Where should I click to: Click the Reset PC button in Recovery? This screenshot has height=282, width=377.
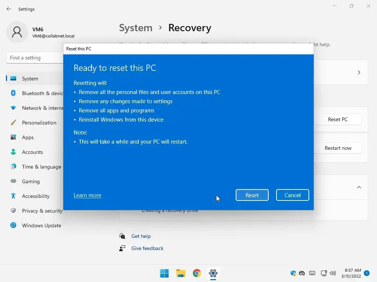338,119
